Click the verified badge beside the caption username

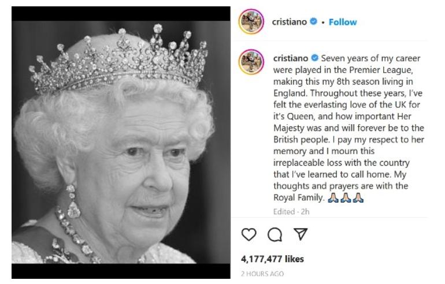tap(315, 58)
